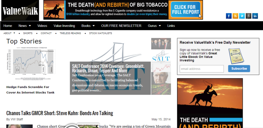Image resolution: width=263 pixels, height=128 pixels.
Task: Click the Great Little Ebook cover image
Action: [236, 56]
